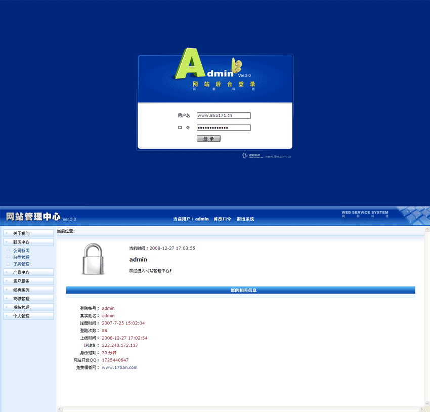Click the small icon before 子类管理
Viewport: 430px width, 412px height.
point(8,264)
